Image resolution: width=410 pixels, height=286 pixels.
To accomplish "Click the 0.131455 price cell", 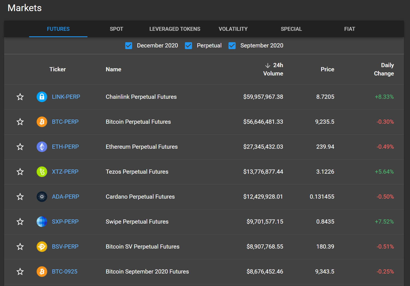I will click(x=322, y=197).
